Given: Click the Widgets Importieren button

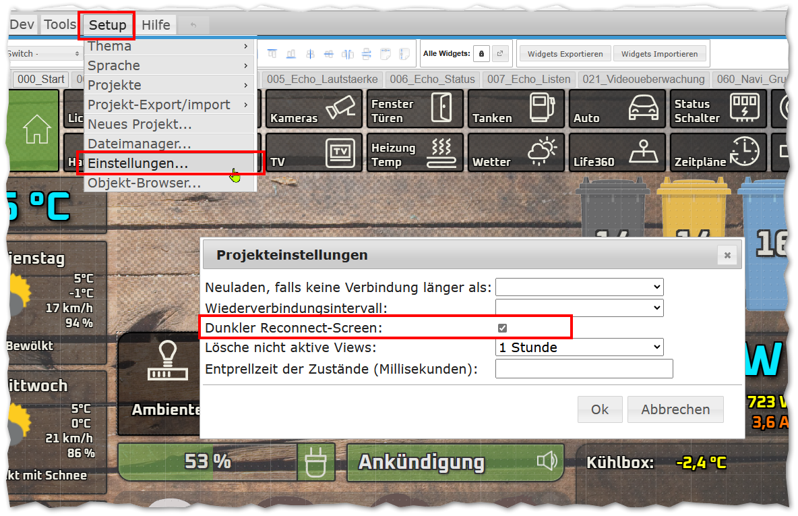Looking at the screenshot, I should pos(659,54).
